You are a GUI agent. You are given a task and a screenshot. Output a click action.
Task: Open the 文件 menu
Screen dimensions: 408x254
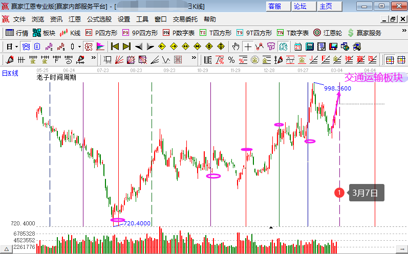[x=19, y=19]
